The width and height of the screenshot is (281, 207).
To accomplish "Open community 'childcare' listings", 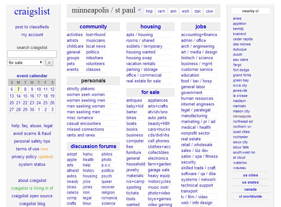I will point(75,46).
